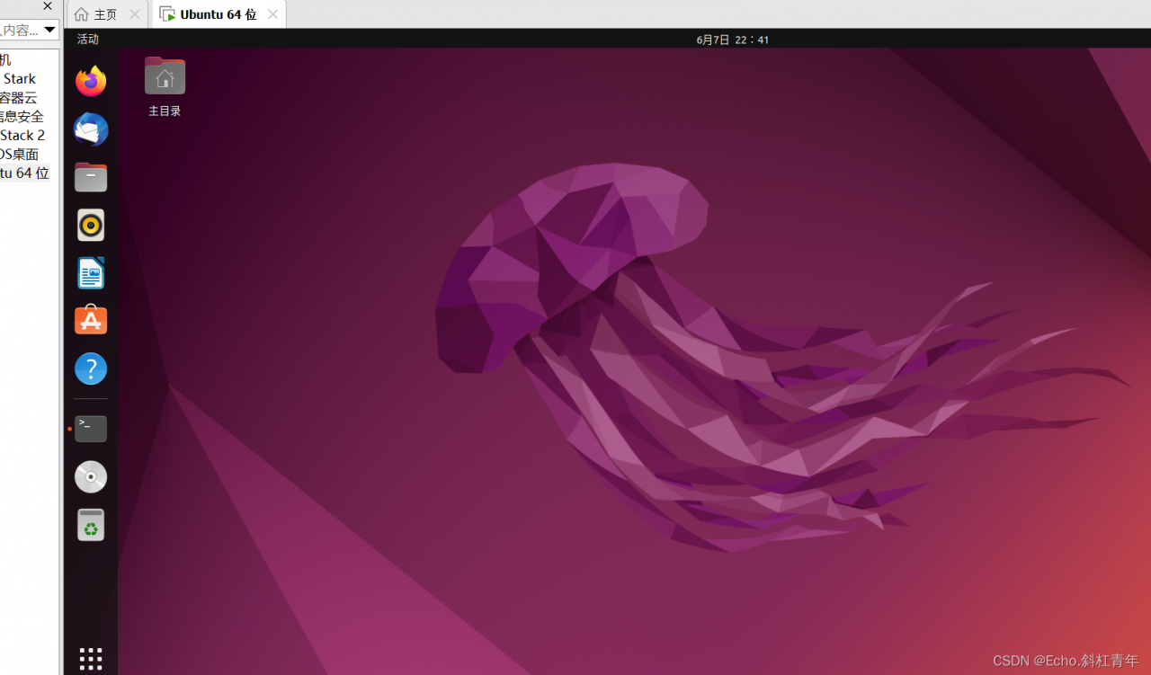Expand the library search dropdown arrow
1151x675 pixels.
coord(50,30)
